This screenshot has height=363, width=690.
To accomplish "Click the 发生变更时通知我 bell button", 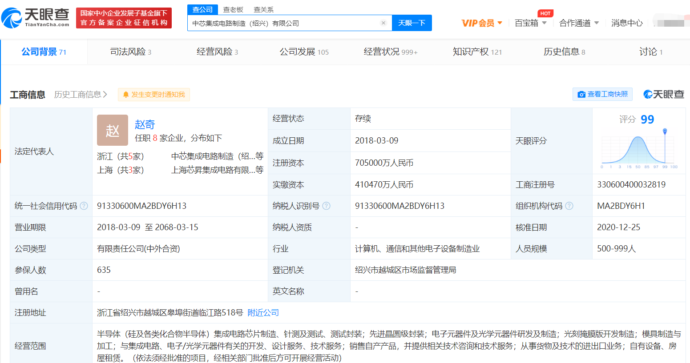I will (x=154, y=95).
